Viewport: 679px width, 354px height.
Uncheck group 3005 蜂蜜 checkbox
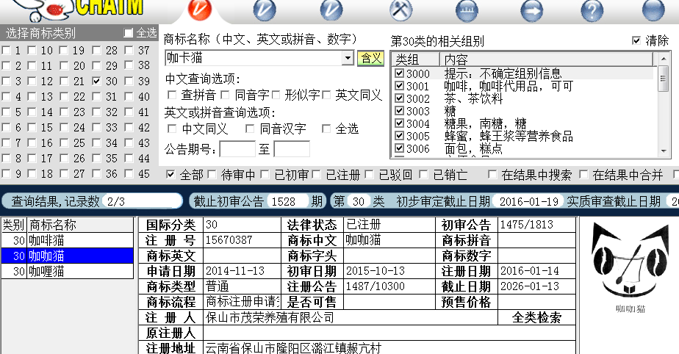(x=399, y=135)
